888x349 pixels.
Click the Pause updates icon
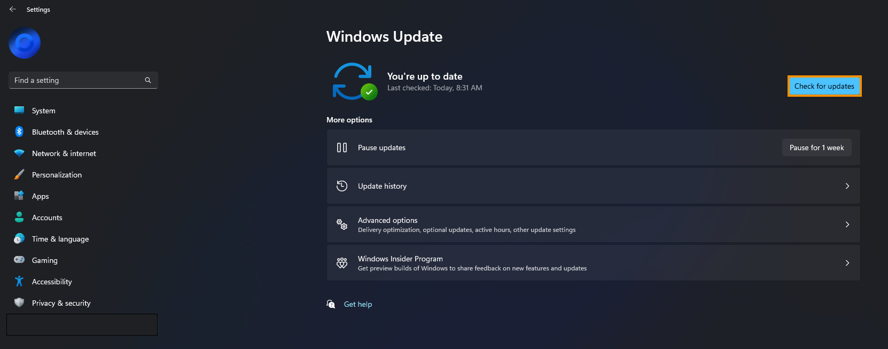click(x=342, y=148)
